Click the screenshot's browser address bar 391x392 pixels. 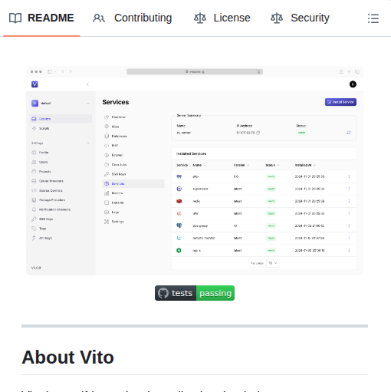pyautogui.click(x=195, y=71)
